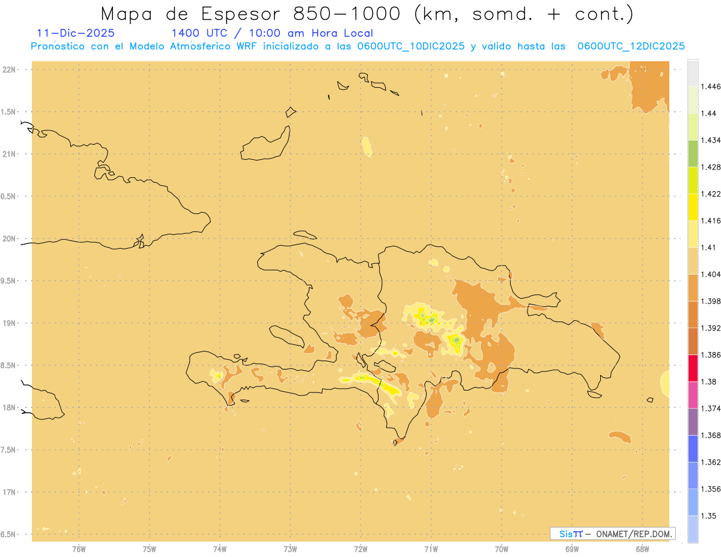
Task: Click the '69W' longitude axis label
Action: tap(572, 549)
